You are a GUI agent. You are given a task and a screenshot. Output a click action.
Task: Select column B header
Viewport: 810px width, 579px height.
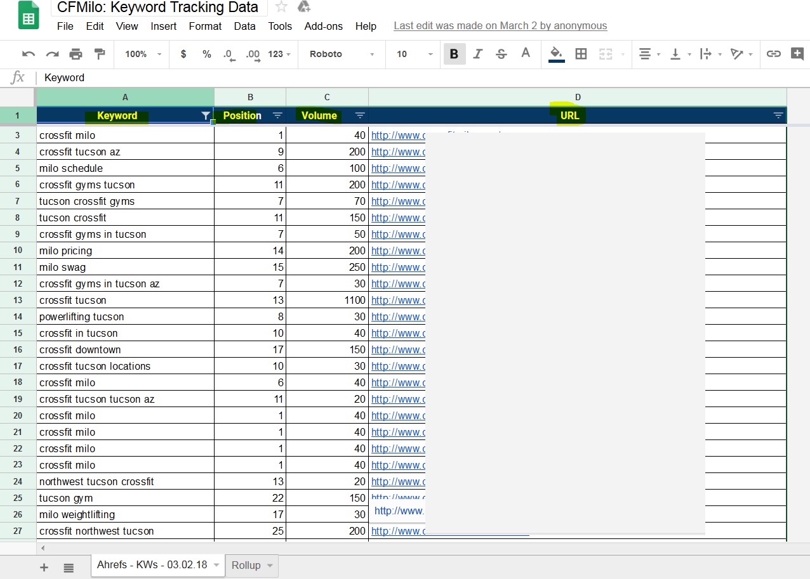coord(250,97)
